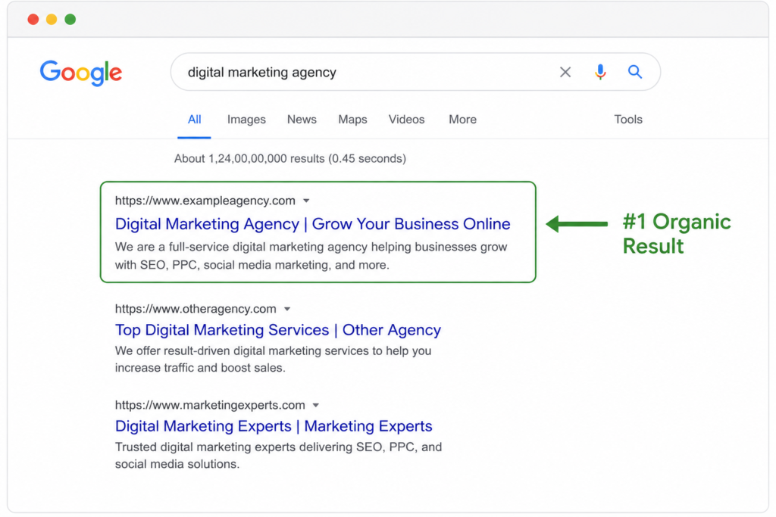The width and height of the screenshot is (776, 517).
Task: Click the https://www.marketingexperts.com URL text
Action: (x=210, y=405)
